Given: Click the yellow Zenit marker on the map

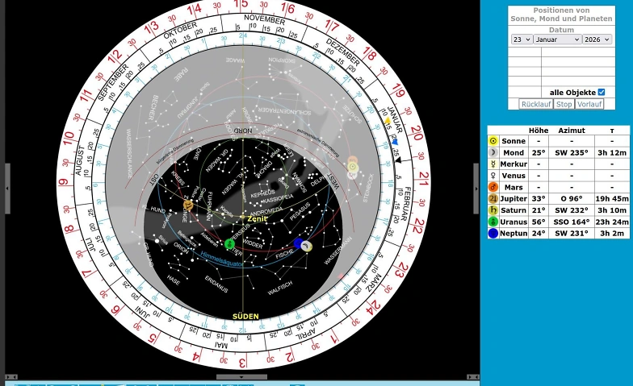Looking at the screenshot, I should 242,218.
